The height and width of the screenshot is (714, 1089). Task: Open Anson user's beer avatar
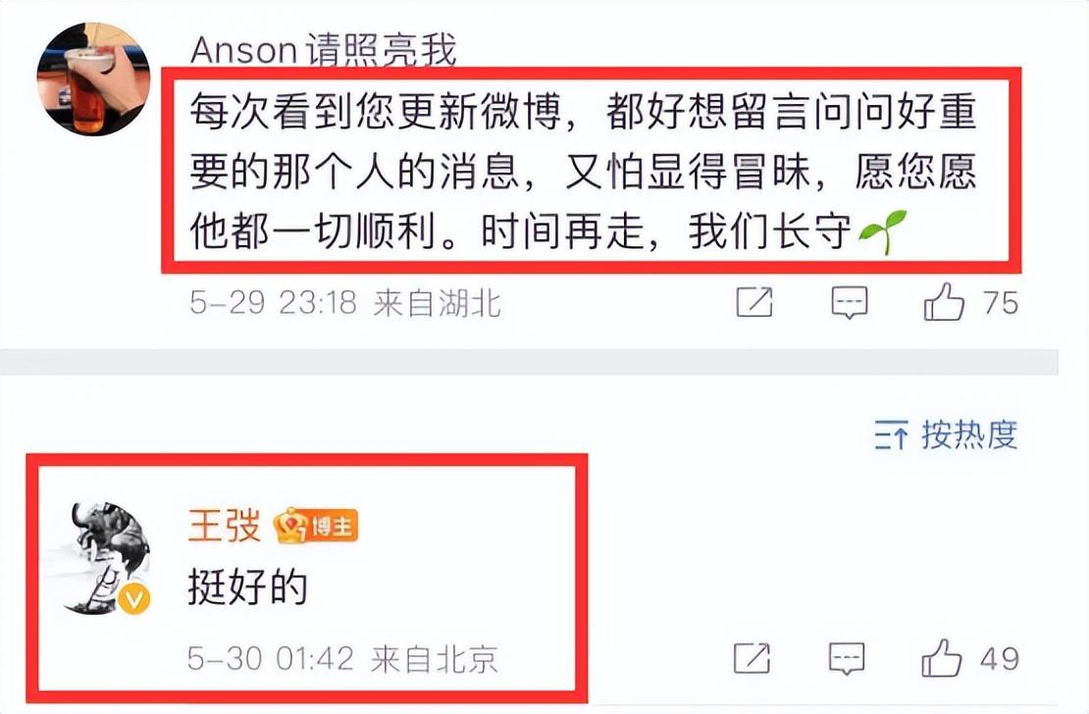93,78
